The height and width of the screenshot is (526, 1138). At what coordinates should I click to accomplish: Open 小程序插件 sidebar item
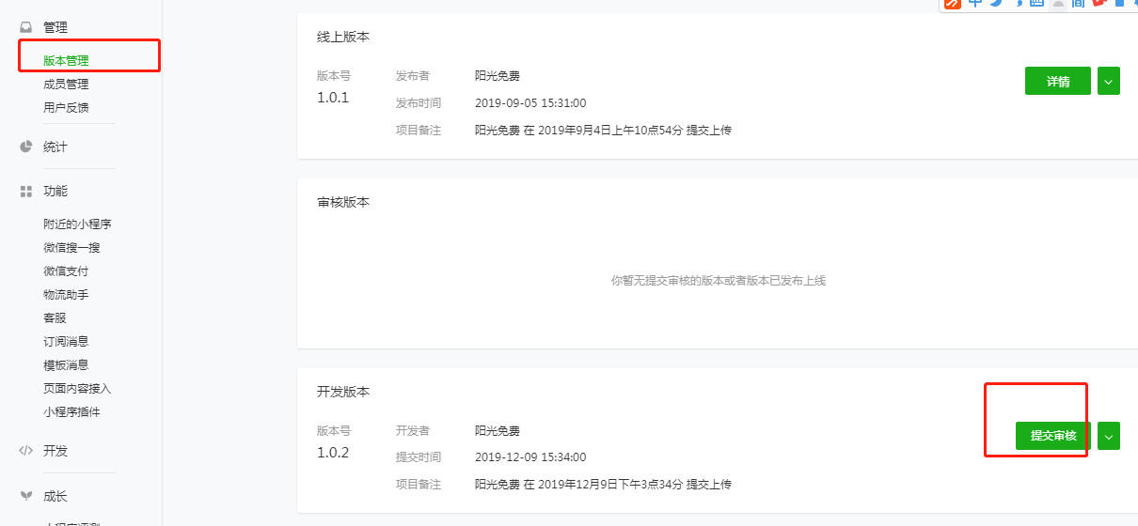[x=71, y=412]
